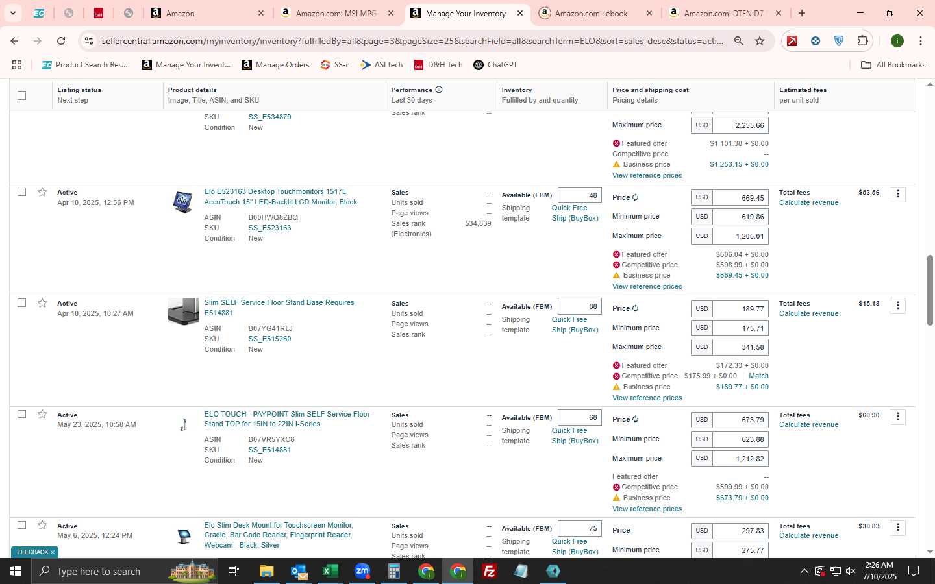Toggle the select-all checkbox in table header
The image size is (935, 584).
coord(21,95)
